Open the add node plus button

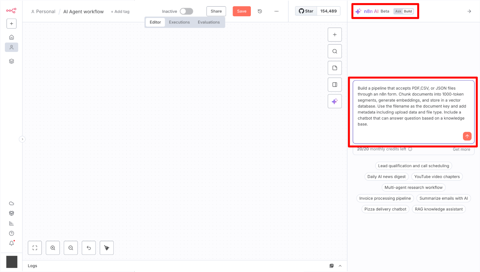click(x=335, y=35)
